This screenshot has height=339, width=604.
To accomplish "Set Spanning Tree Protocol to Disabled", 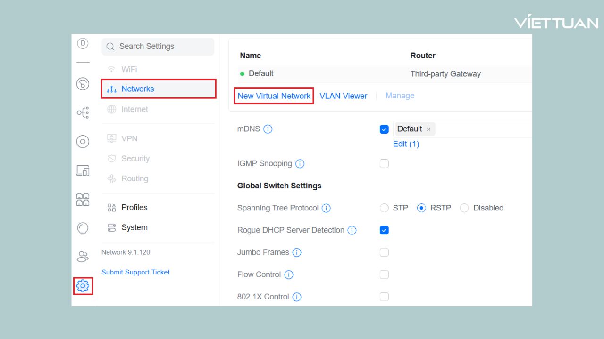I will (464, 208).
